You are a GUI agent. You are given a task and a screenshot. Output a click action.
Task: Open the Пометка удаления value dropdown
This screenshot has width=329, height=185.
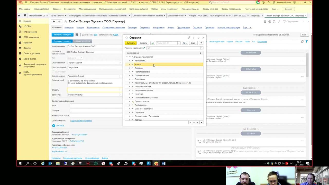202,48
